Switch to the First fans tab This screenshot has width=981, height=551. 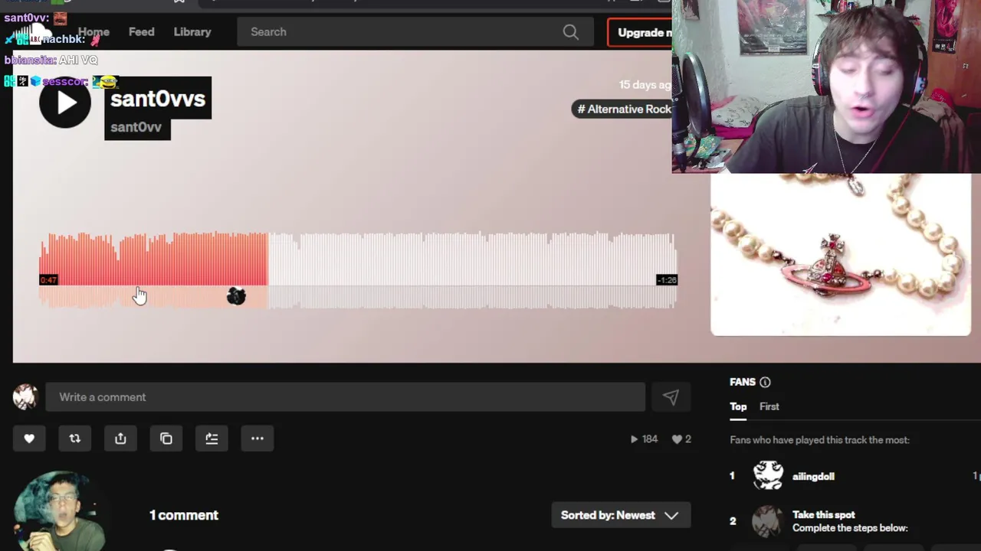pos(769,407)
